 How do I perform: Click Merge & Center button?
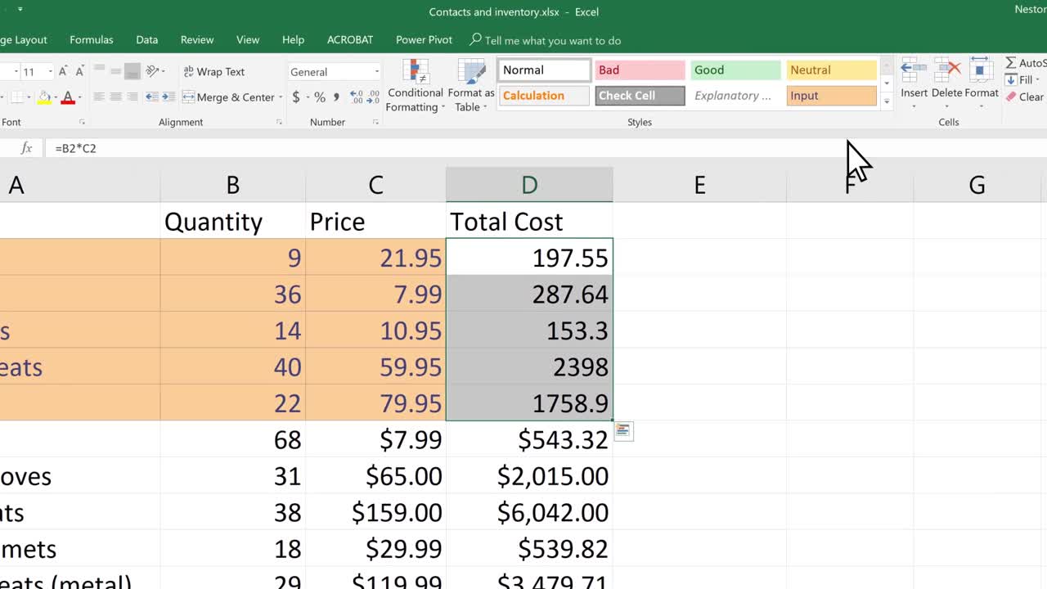click(x=229, y=97)
